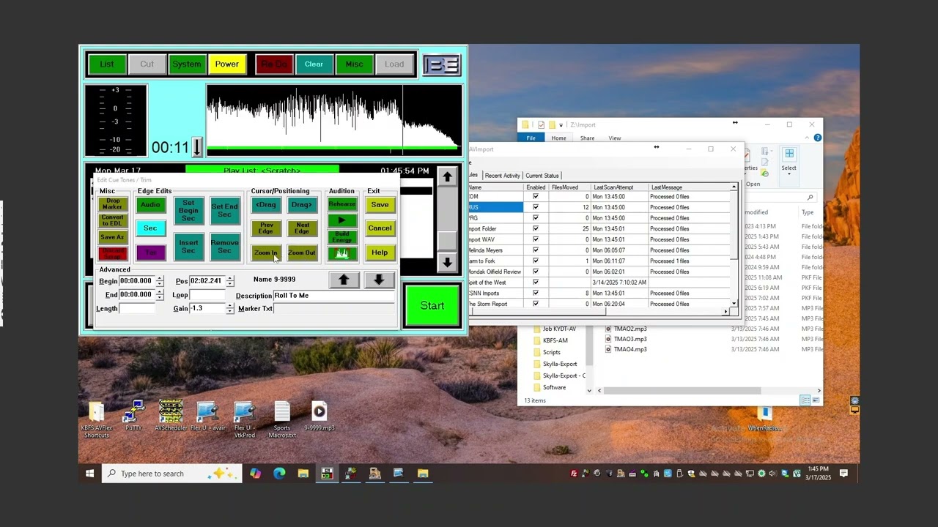This screenshot has width=938, height=527.
Task: Click the search magnifier in the File Explorer window
Action: pyautogui.click(x=810, y=197)
